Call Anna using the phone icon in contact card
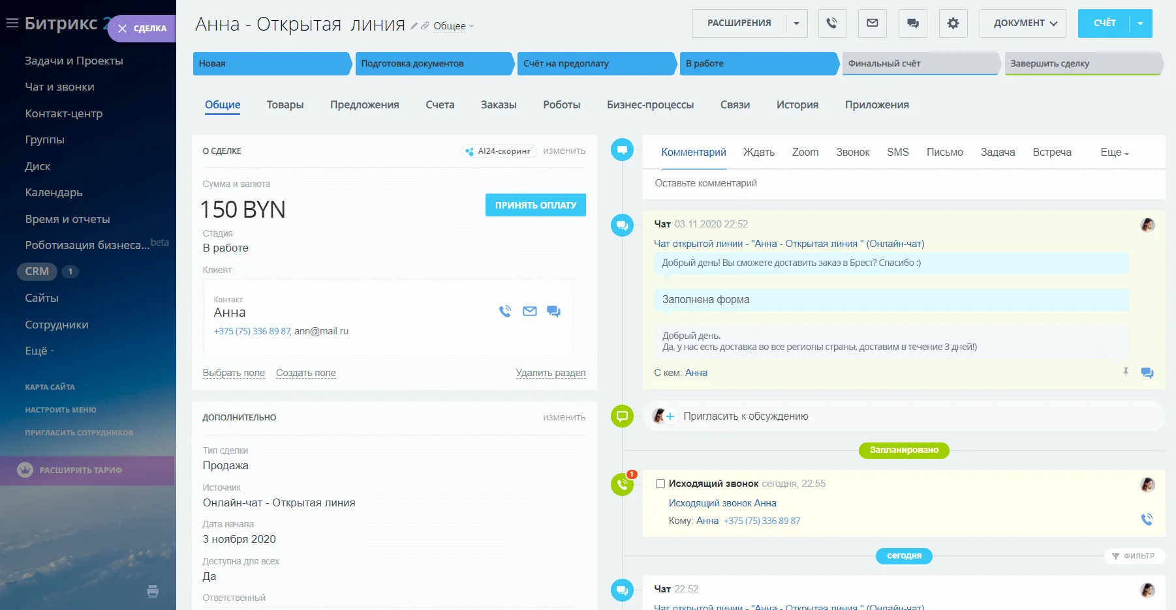The image size is (1176, 610). tap(504, 312)
